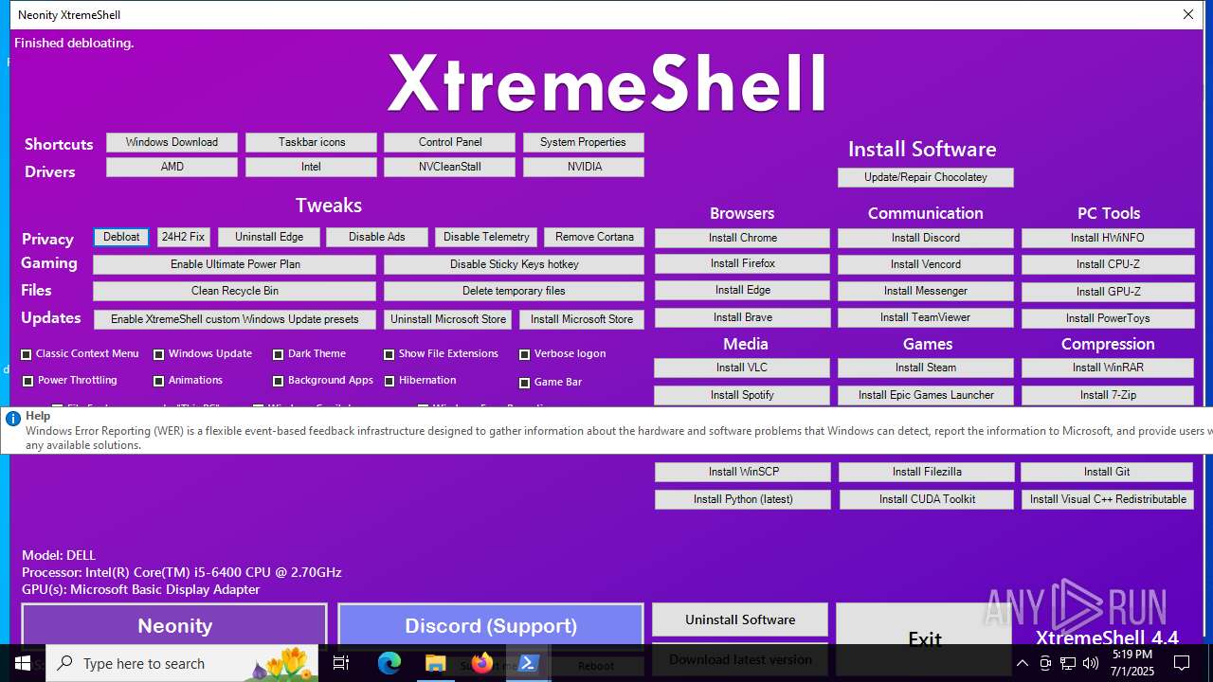The image size is (1213, 682).
Task: Toggle the Verbose logon checkbox
Action: [x=525, y=354]
